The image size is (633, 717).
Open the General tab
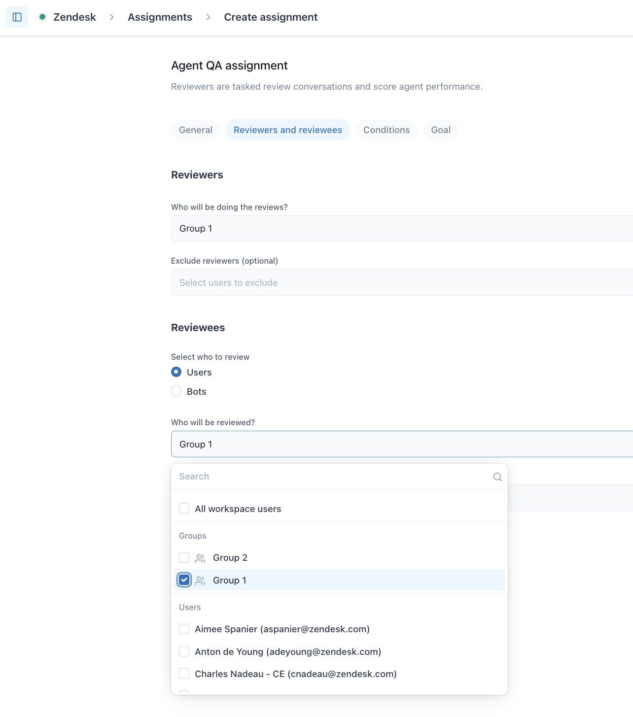(196, 130)
